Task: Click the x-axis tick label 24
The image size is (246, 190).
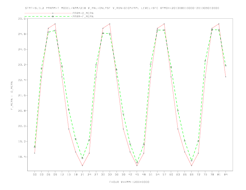Action: (x=89, y=174)
